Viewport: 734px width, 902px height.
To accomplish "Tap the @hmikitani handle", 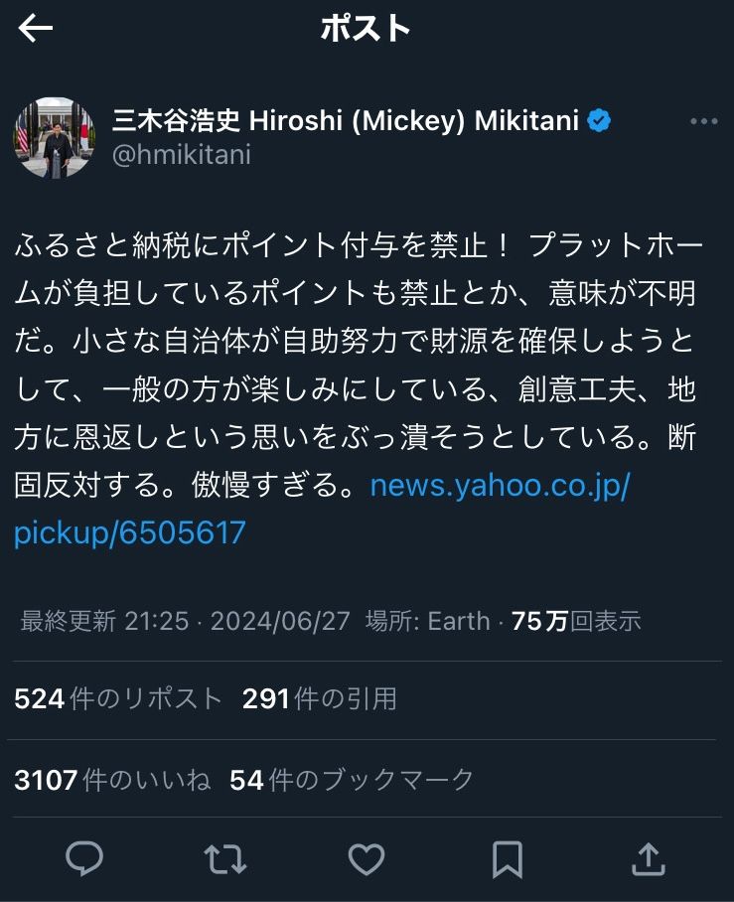I will pos(181,155).
